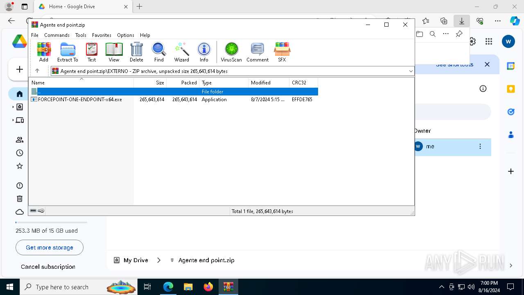
Task: Open My Drive sidebar icon
Action: click(x=19, y=107)
